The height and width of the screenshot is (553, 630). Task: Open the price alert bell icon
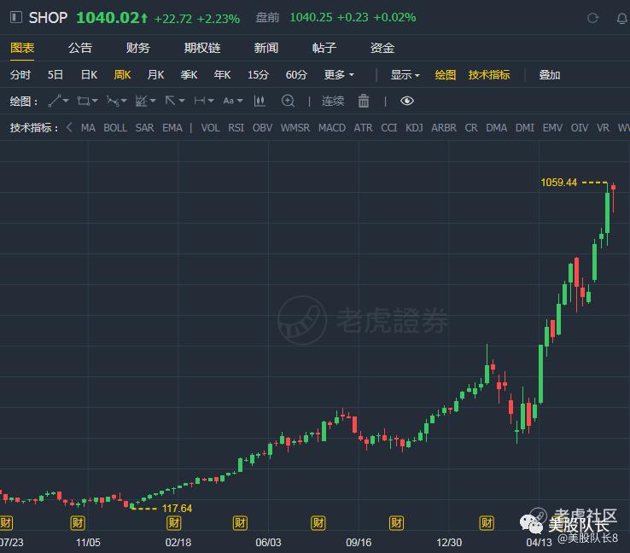(x=622, y=18)
